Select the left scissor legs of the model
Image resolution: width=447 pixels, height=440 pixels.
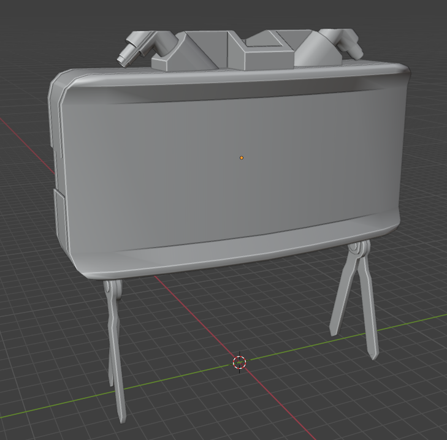[x=115, y=350]
